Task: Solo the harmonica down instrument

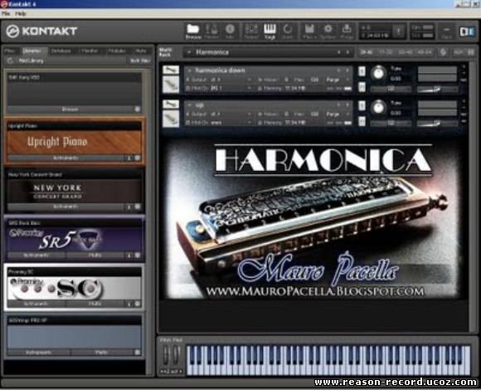Action: (362, 71)
